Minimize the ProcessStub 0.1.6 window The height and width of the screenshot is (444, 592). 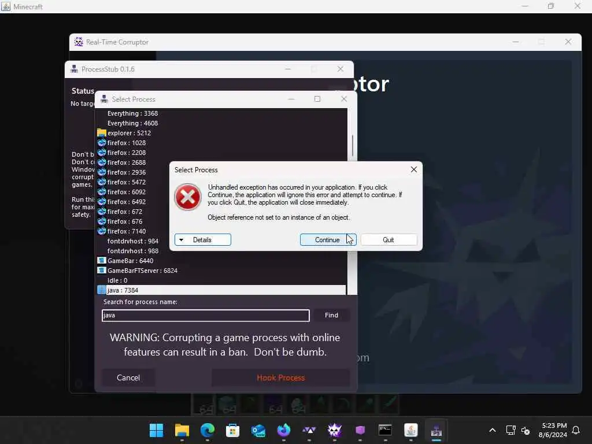[x=288, y=69]
